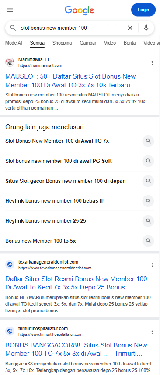Screen dimensions: 160x375
Task: Click the MammaMia TT site favicon
Action: [10, 62]
